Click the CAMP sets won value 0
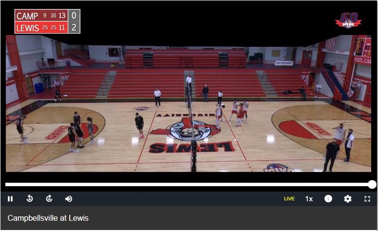This screenshot has height=231, width=378. 74,16
